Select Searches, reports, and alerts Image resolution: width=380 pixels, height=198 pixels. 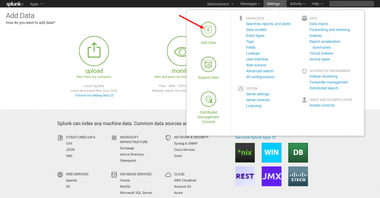click(x=268, y=24)
